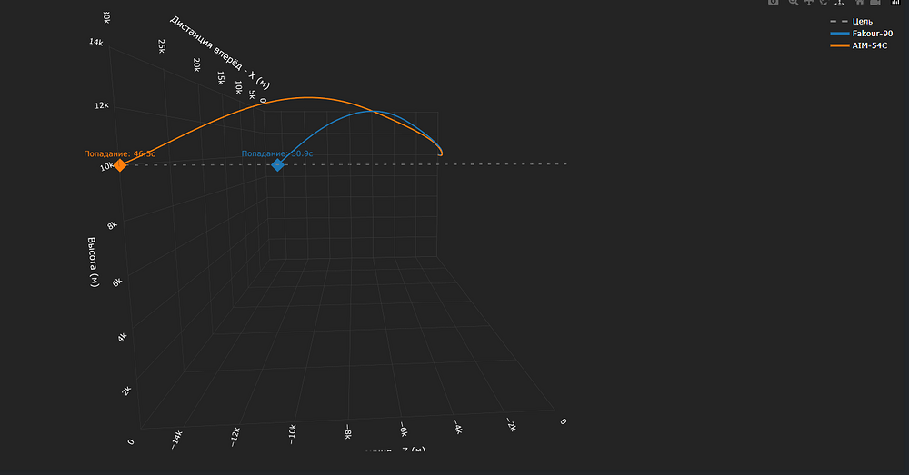The image size is (909, 475).
Task: Click the peak of the orange AIM-54C trajectory
Action: [307, 97]
